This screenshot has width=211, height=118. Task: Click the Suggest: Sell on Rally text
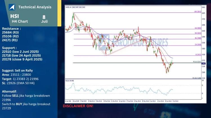point(17,71)
